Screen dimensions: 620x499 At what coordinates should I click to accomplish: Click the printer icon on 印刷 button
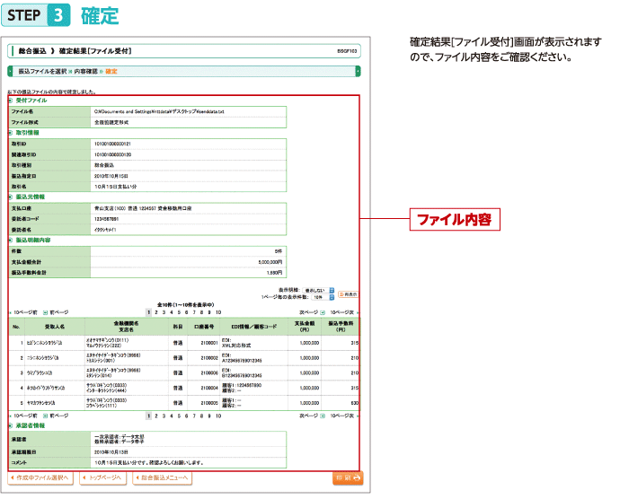(x=357, y=478)
